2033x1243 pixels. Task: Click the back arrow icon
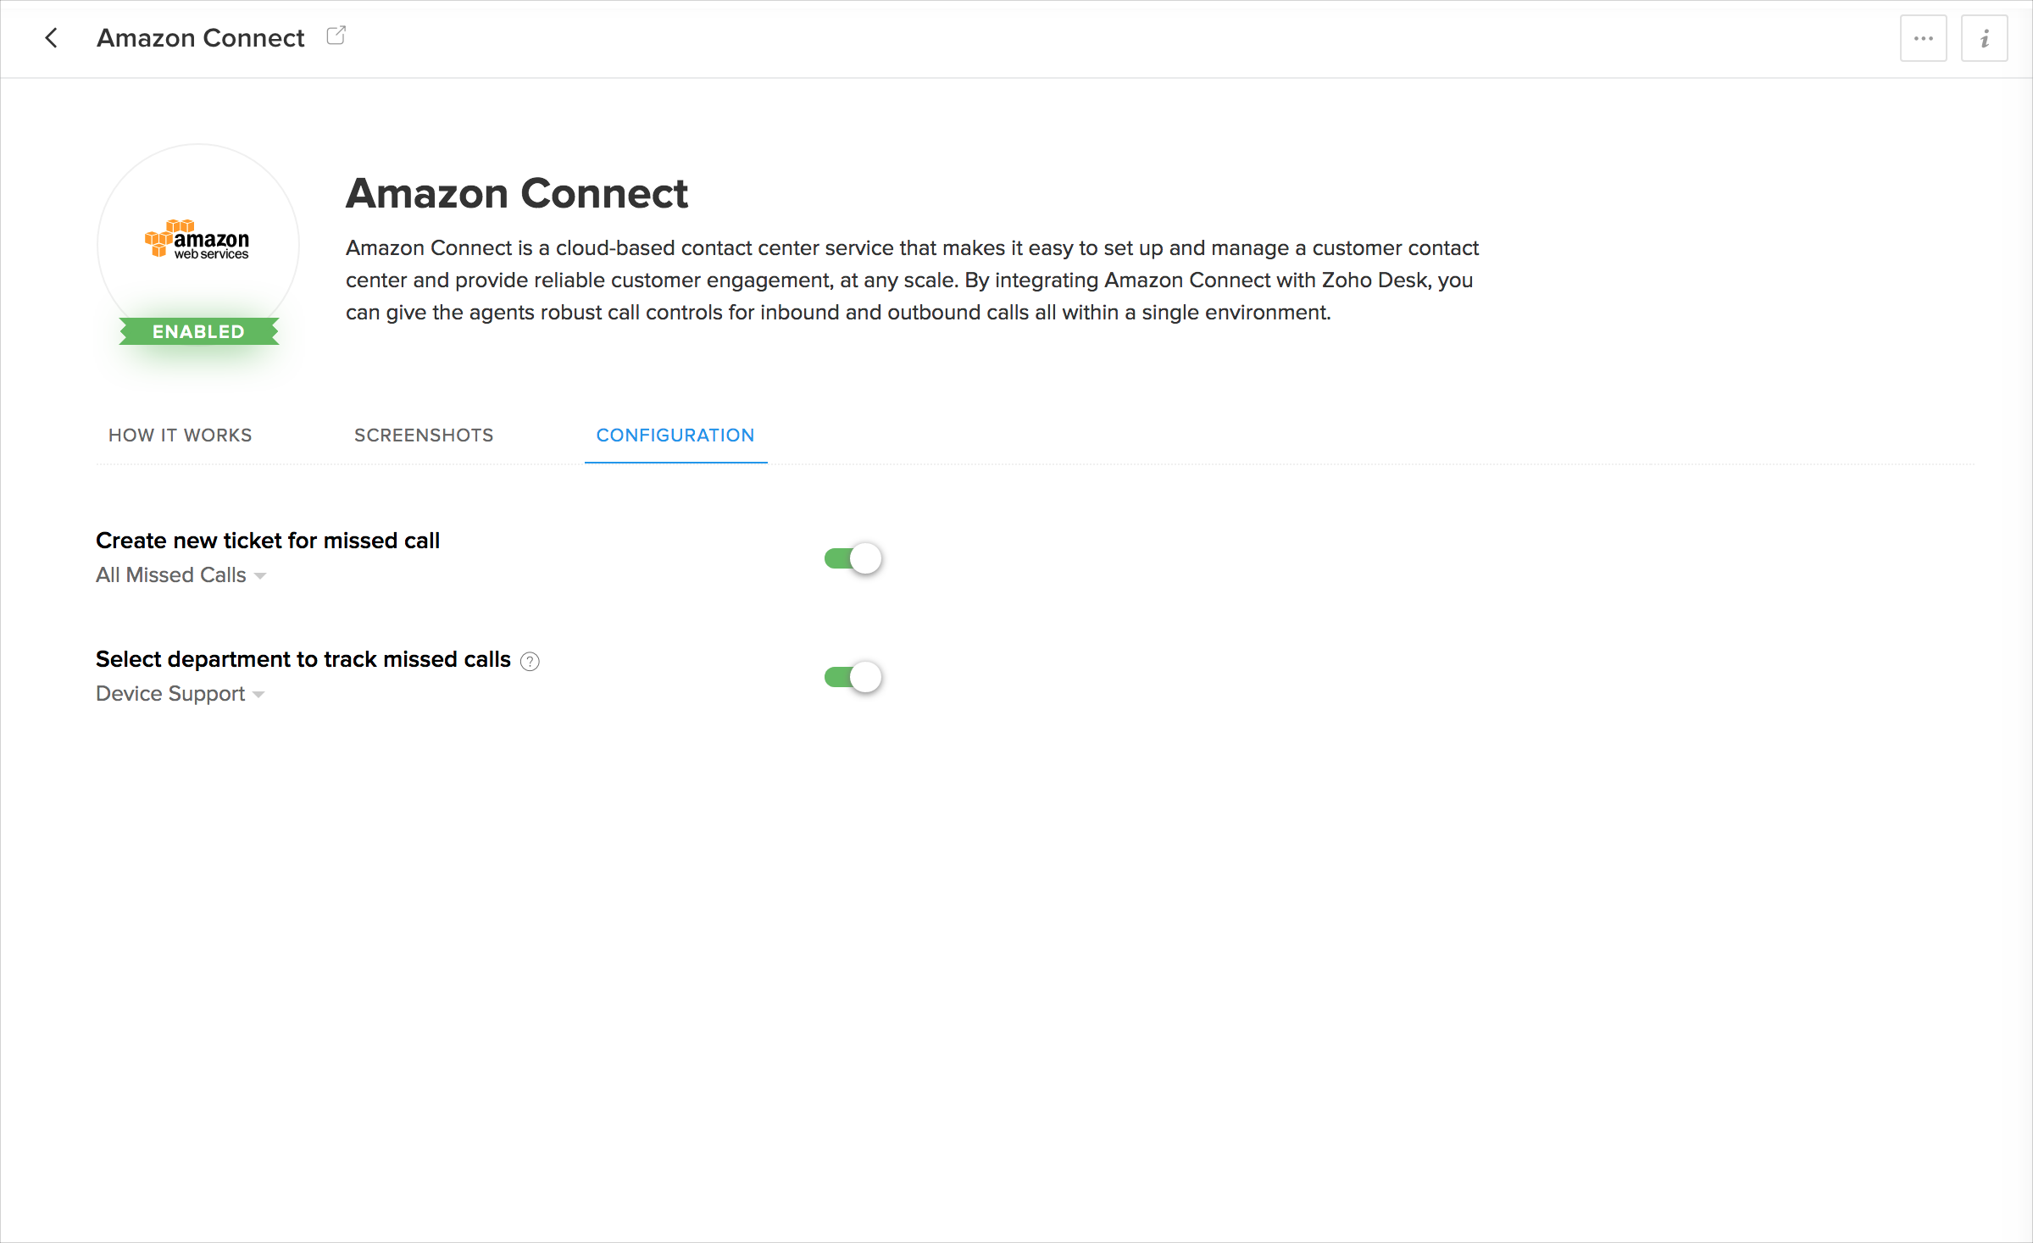tap(52, 38)
